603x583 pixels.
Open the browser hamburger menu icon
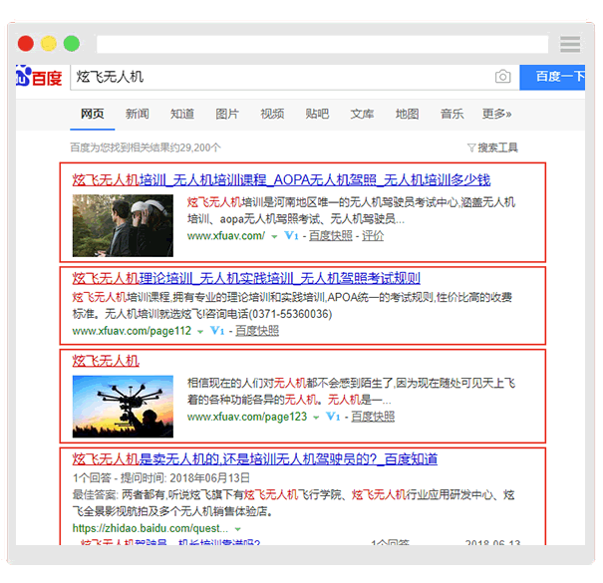pyautogui.click(x=570, y=44)
